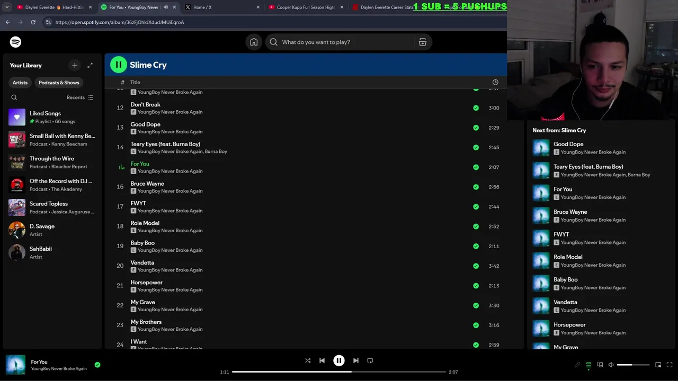Skip to previous track

tap(322, 360)
